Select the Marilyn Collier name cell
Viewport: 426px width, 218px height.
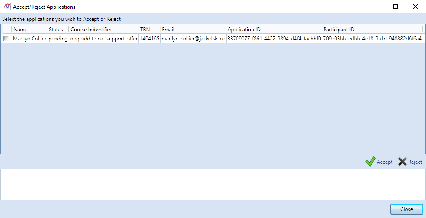(30, 39)
